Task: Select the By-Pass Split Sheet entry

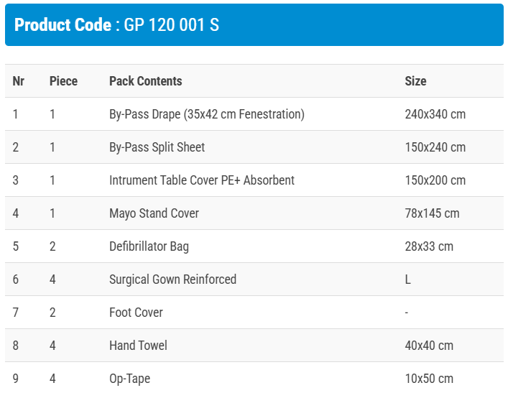Action: tap(157, 147)
